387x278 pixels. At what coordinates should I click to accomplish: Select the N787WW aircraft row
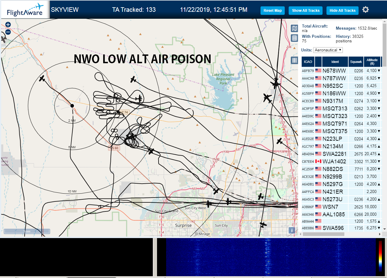click(341, 78)
